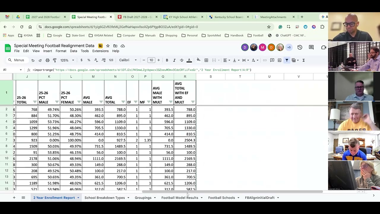Print the spreadsheet using printer icon
Image resolution: width=380 pixels, height=214 pixels.
click(47, 60)
